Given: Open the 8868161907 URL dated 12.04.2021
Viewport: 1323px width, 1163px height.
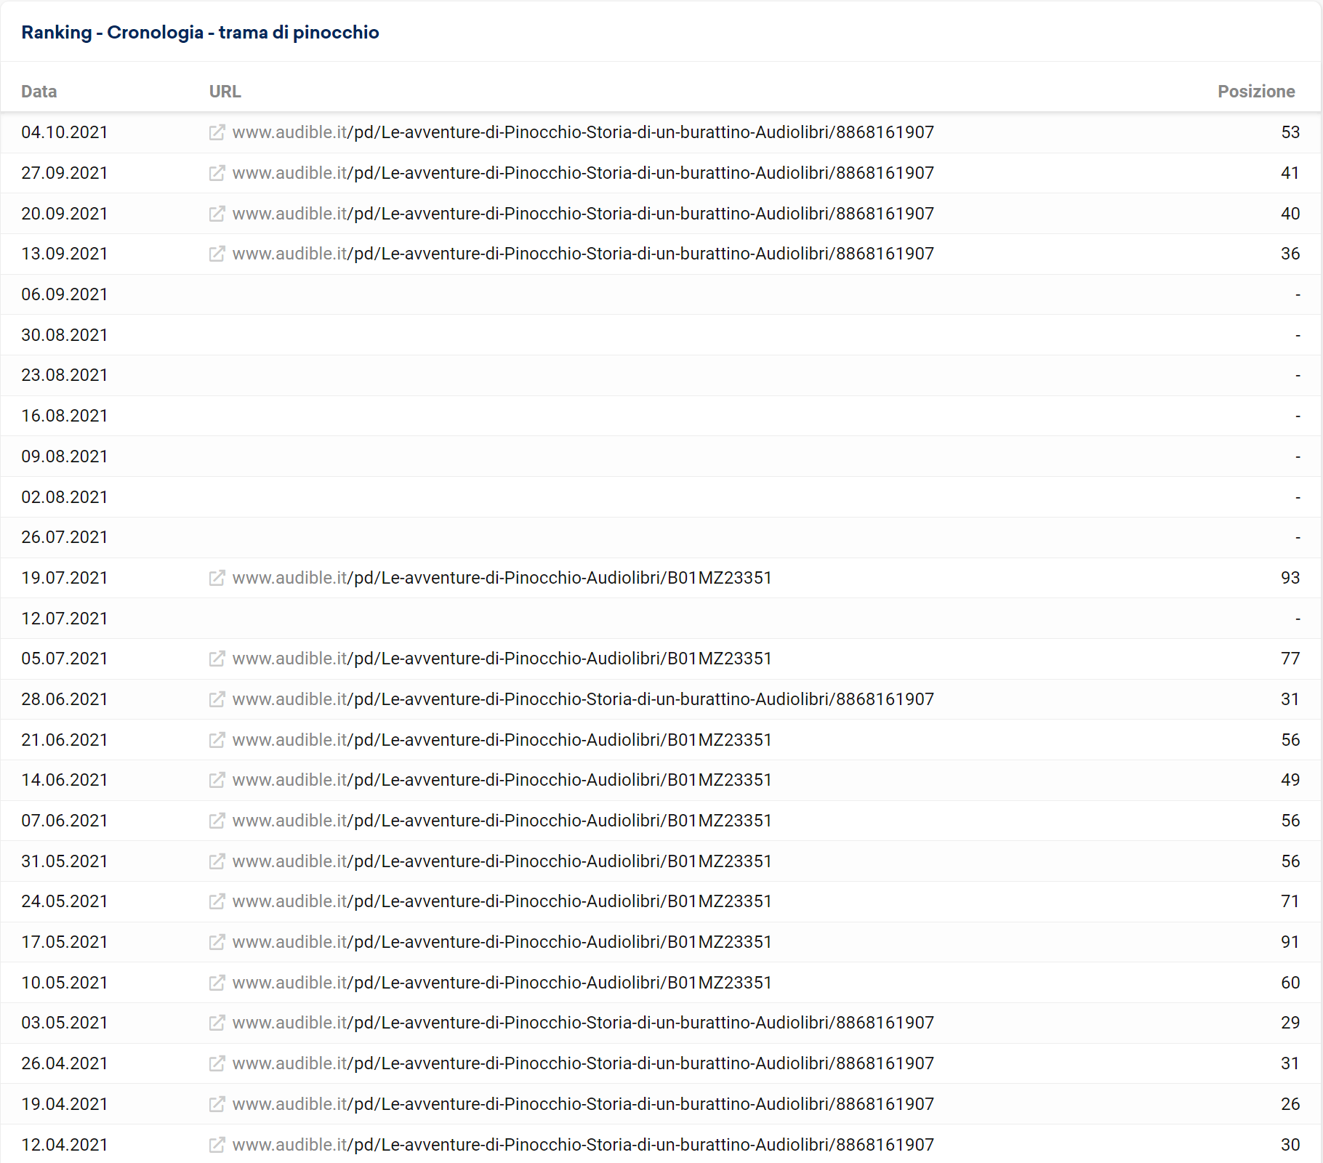Looking at the screenshot, I should click(583, 1145).
